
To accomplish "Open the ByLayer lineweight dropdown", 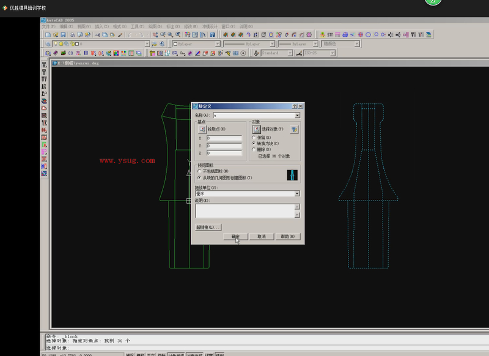I will (315, 44).
